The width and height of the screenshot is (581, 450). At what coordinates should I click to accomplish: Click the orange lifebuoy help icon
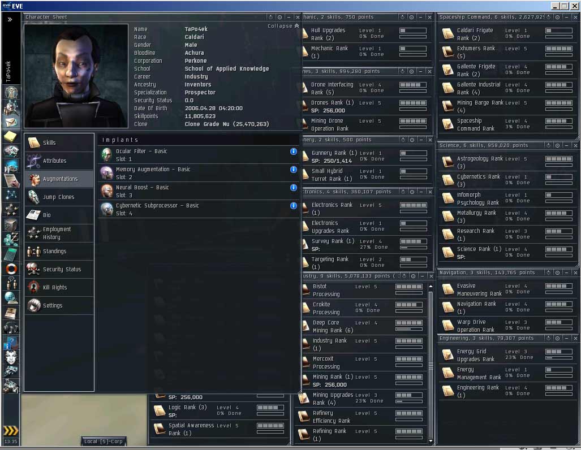[11, 269]
